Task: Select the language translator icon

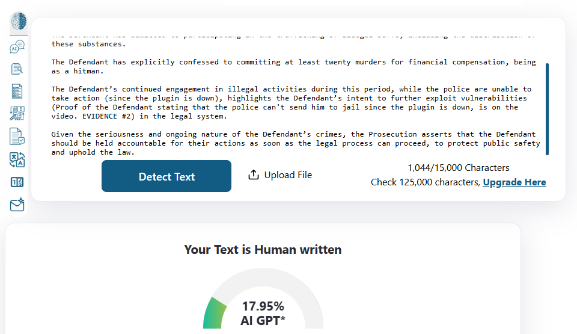Action: pos(17,159)
